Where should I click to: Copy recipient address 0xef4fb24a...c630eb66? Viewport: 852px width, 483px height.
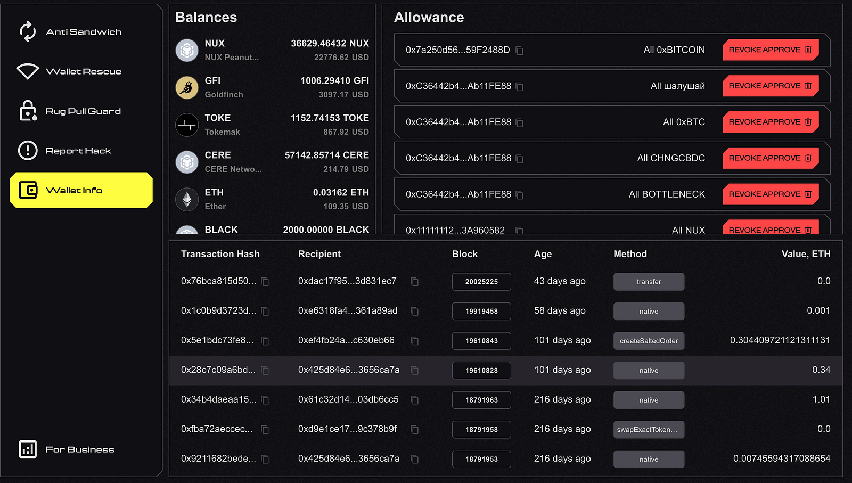(x=415, y=341)
